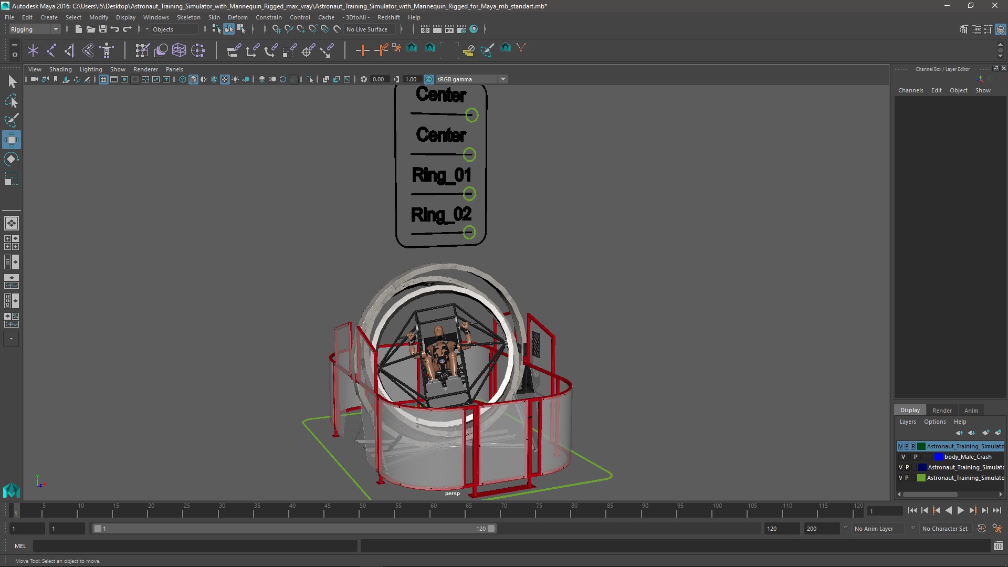
Task: Open Skeleton menu
Action: tap(188, 17)
